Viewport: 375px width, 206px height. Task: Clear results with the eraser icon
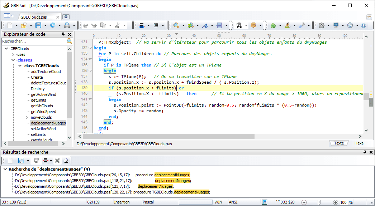66,161
